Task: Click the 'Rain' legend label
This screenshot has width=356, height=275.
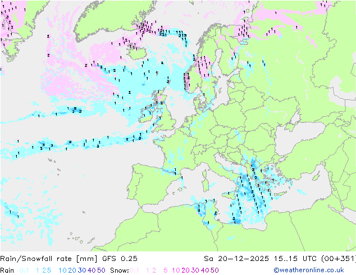Action: point(7,271)
